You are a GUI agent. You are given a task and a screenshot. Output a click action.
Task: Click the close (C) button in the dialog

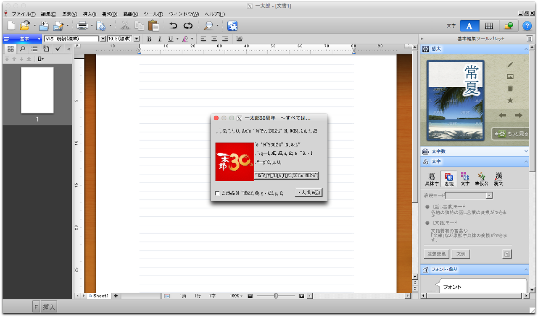(x=309, y=192)
